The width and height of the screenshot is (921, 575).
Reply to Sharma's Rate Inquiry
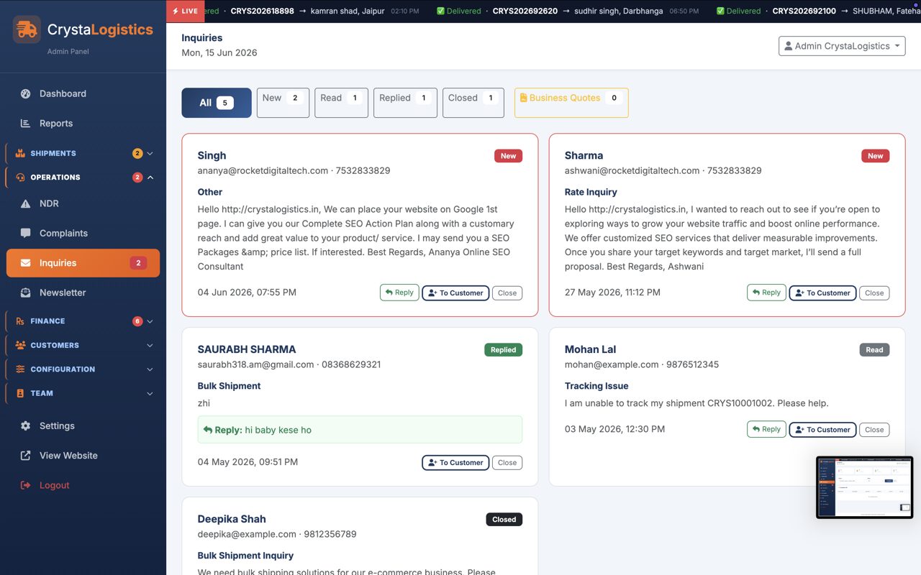coord(766,293)
